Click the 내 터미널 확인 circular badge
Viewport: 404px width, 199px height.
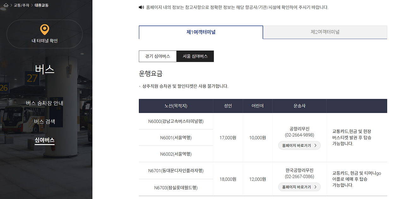pos(45,34)
